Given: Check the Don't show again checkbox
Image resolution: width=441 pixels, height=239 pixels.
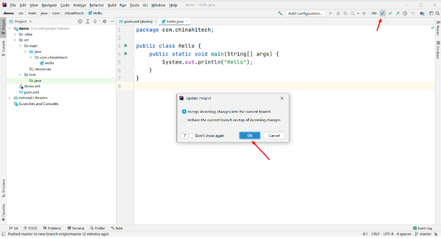Looking at the screenshot, I should click(x=192, y=136).
